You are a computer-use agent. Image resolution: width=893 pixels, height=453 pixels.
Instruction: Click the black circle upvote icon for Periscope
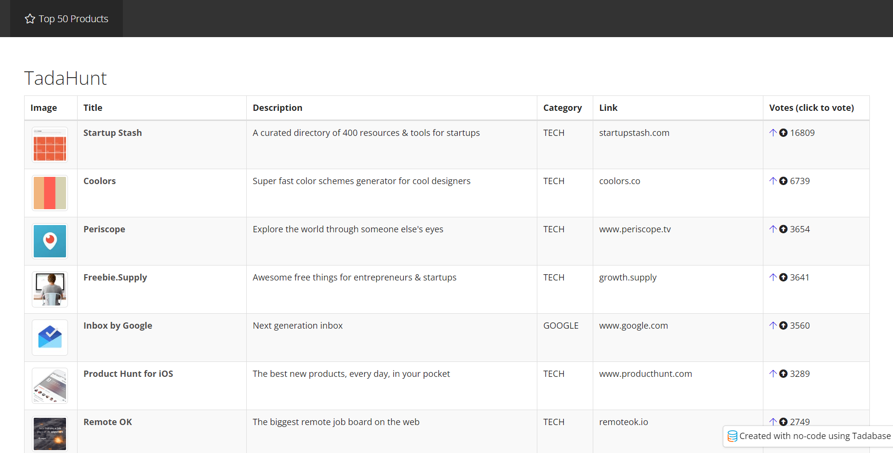[783, 229]
